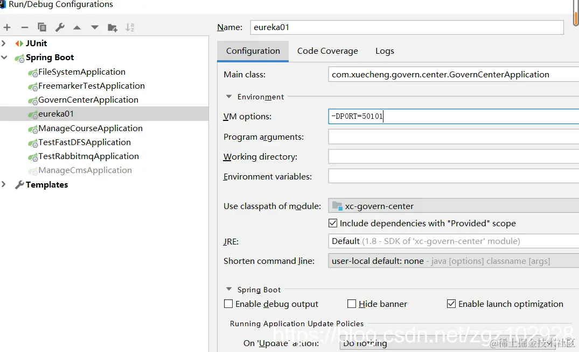Click the eureka01 Spring Boot icon
The image size is (579, 352).
click(x=33, y=114)
